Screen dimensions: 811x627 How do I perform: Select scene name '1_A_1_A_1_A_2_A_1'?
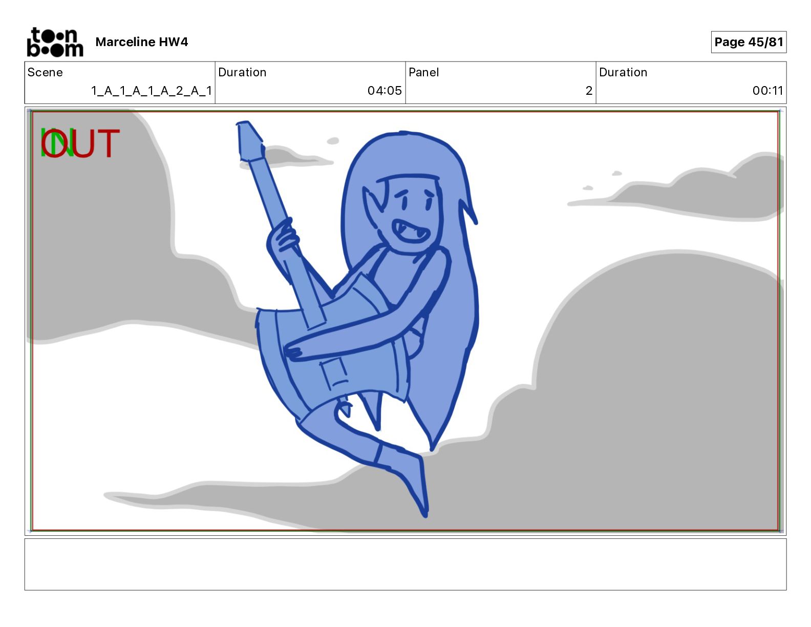(x=152, y=91)
